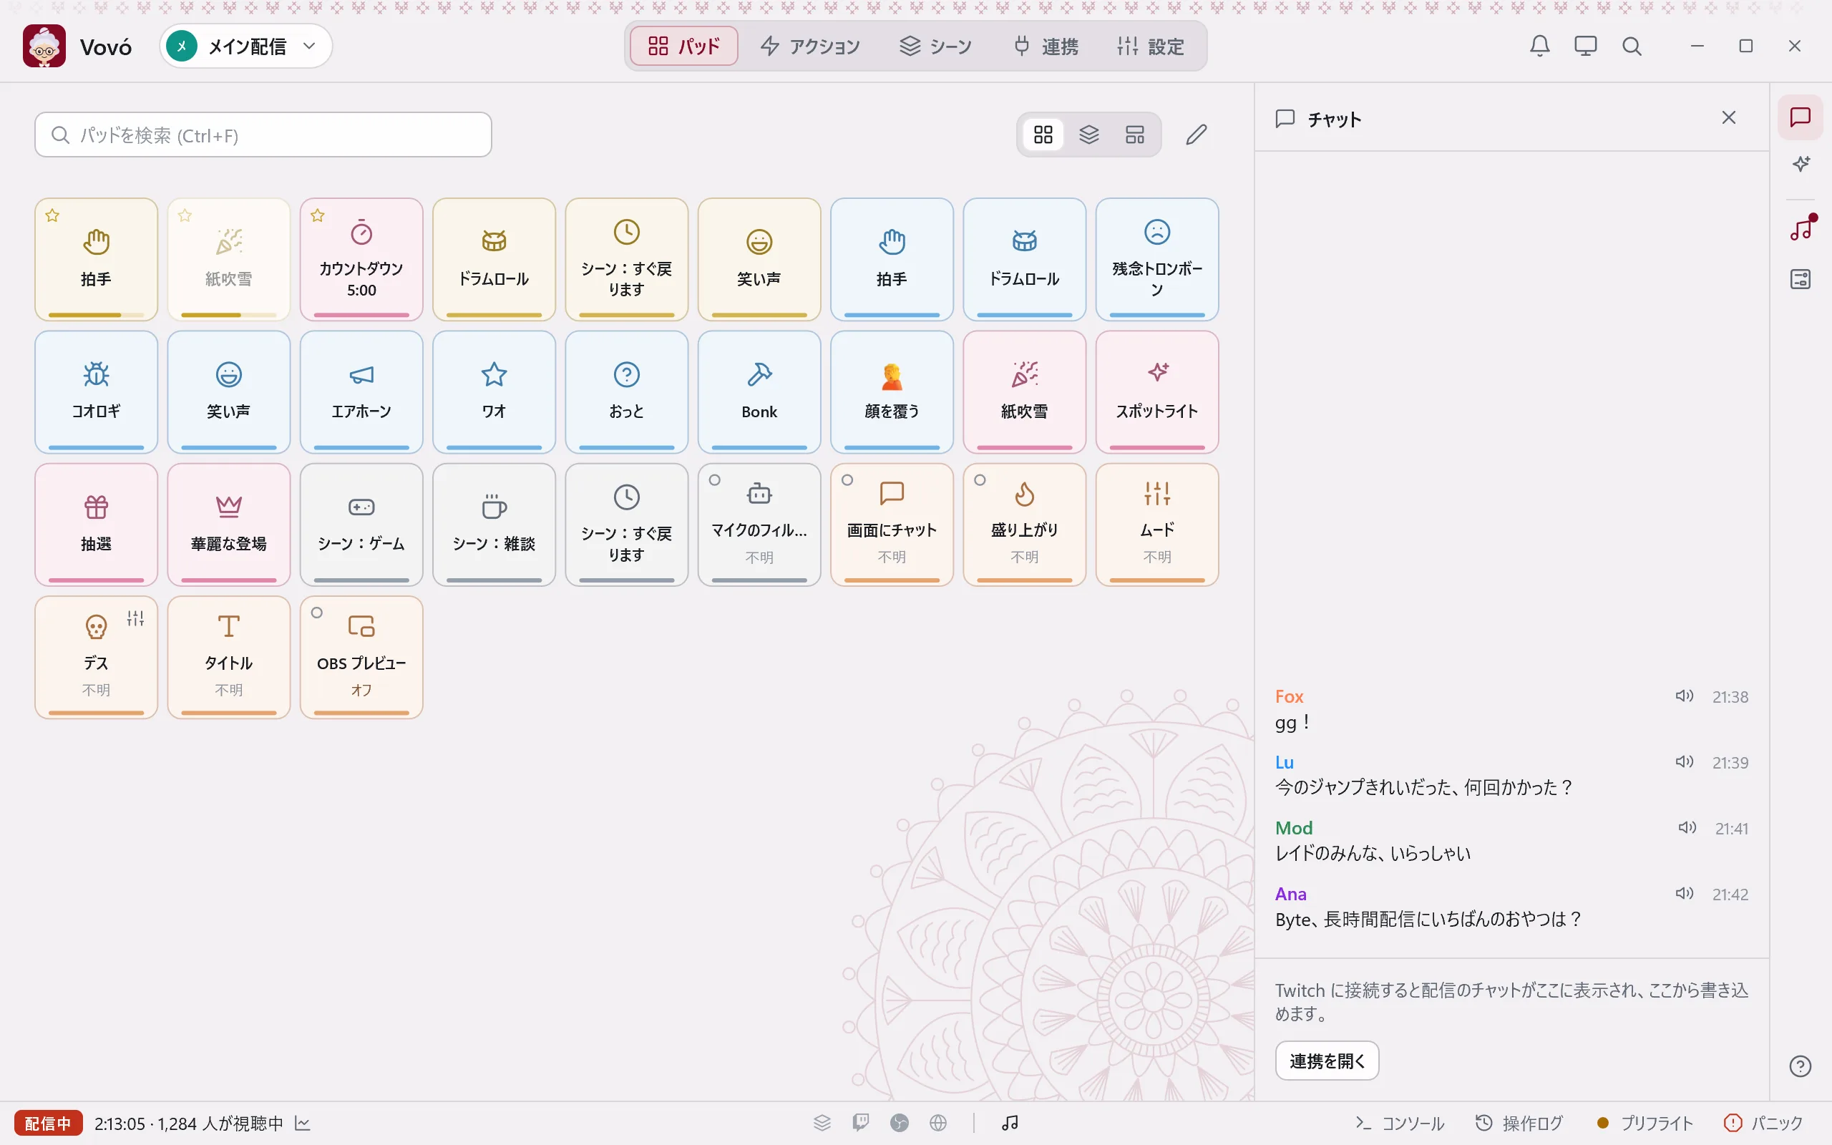Trigger the Bonk pad

pos(759,391)
